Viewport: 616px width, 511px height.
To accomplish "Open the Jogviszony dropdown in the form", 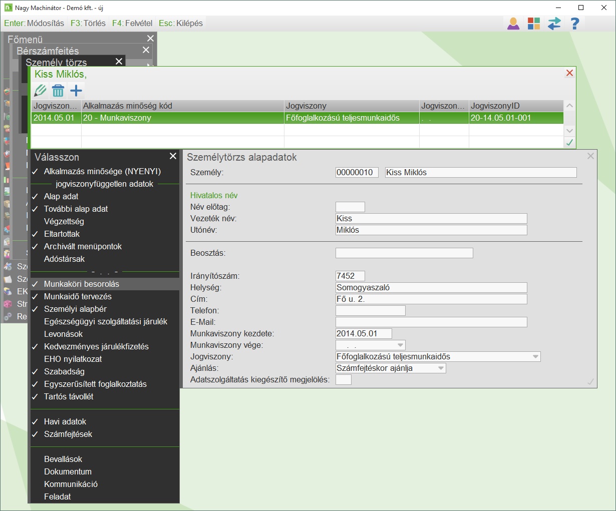I will 536,357.
